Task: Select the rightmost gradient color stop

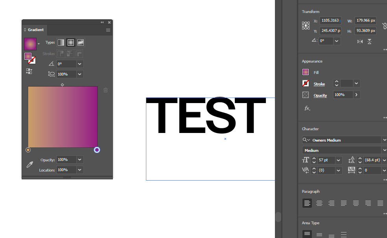Action: 96,150
